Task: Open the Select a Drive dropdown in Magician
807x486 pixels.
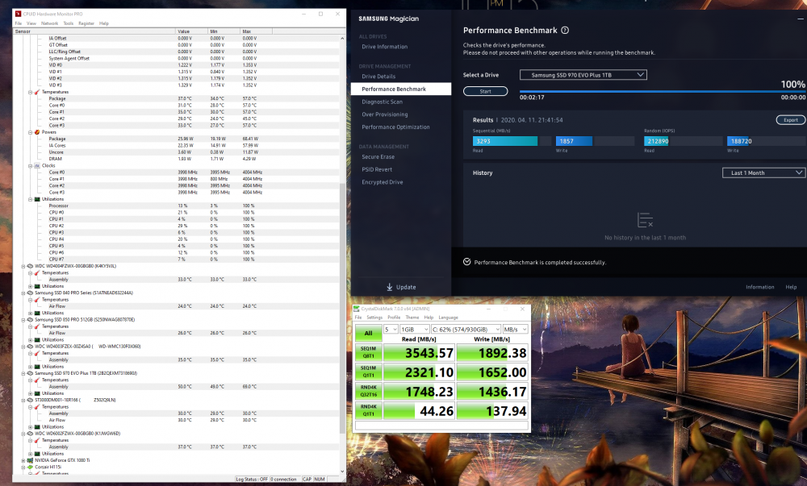Action: tap(583, 75)
